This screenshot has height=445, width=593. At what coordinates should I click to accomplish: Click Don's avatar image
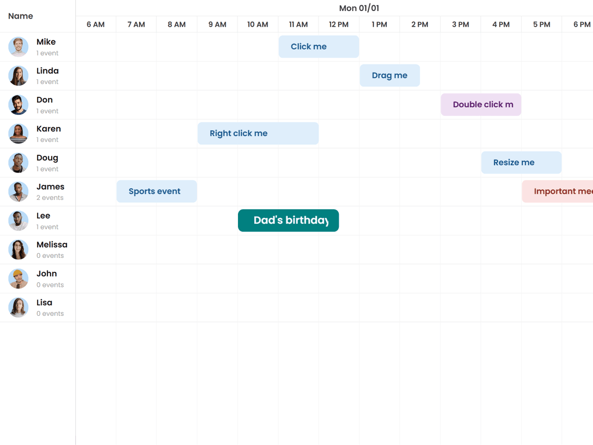coord(19,105)
